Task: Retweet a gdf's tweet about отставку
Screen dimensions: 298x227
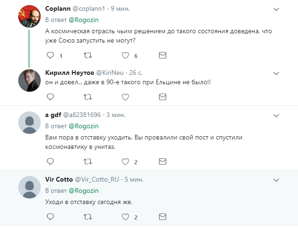Action: [x=87, y=161]
